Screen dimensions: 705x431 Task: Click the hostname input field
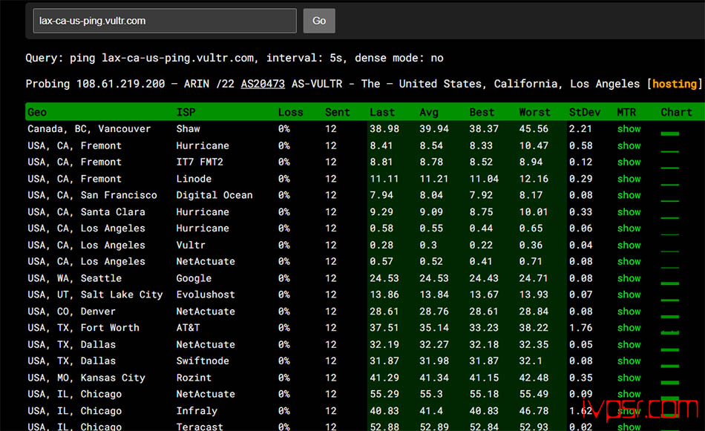(164, 21)
